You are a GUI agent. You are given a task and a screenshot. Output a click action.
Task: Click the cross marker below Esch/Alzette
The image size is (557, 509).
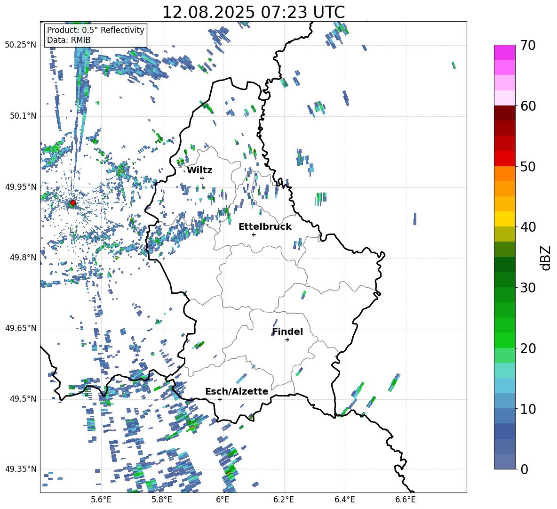[220, 399]
